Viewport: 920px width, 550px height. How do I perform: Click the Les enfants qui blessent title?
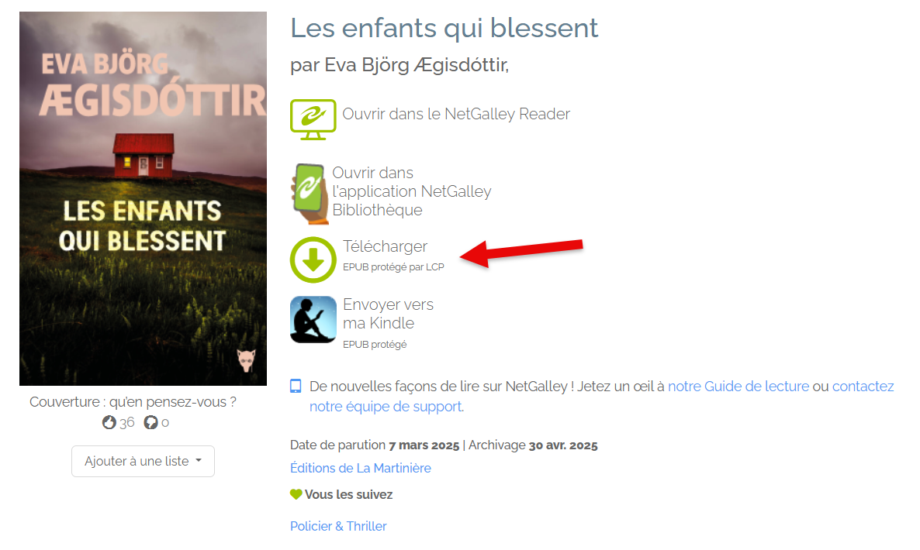point(444,28)
